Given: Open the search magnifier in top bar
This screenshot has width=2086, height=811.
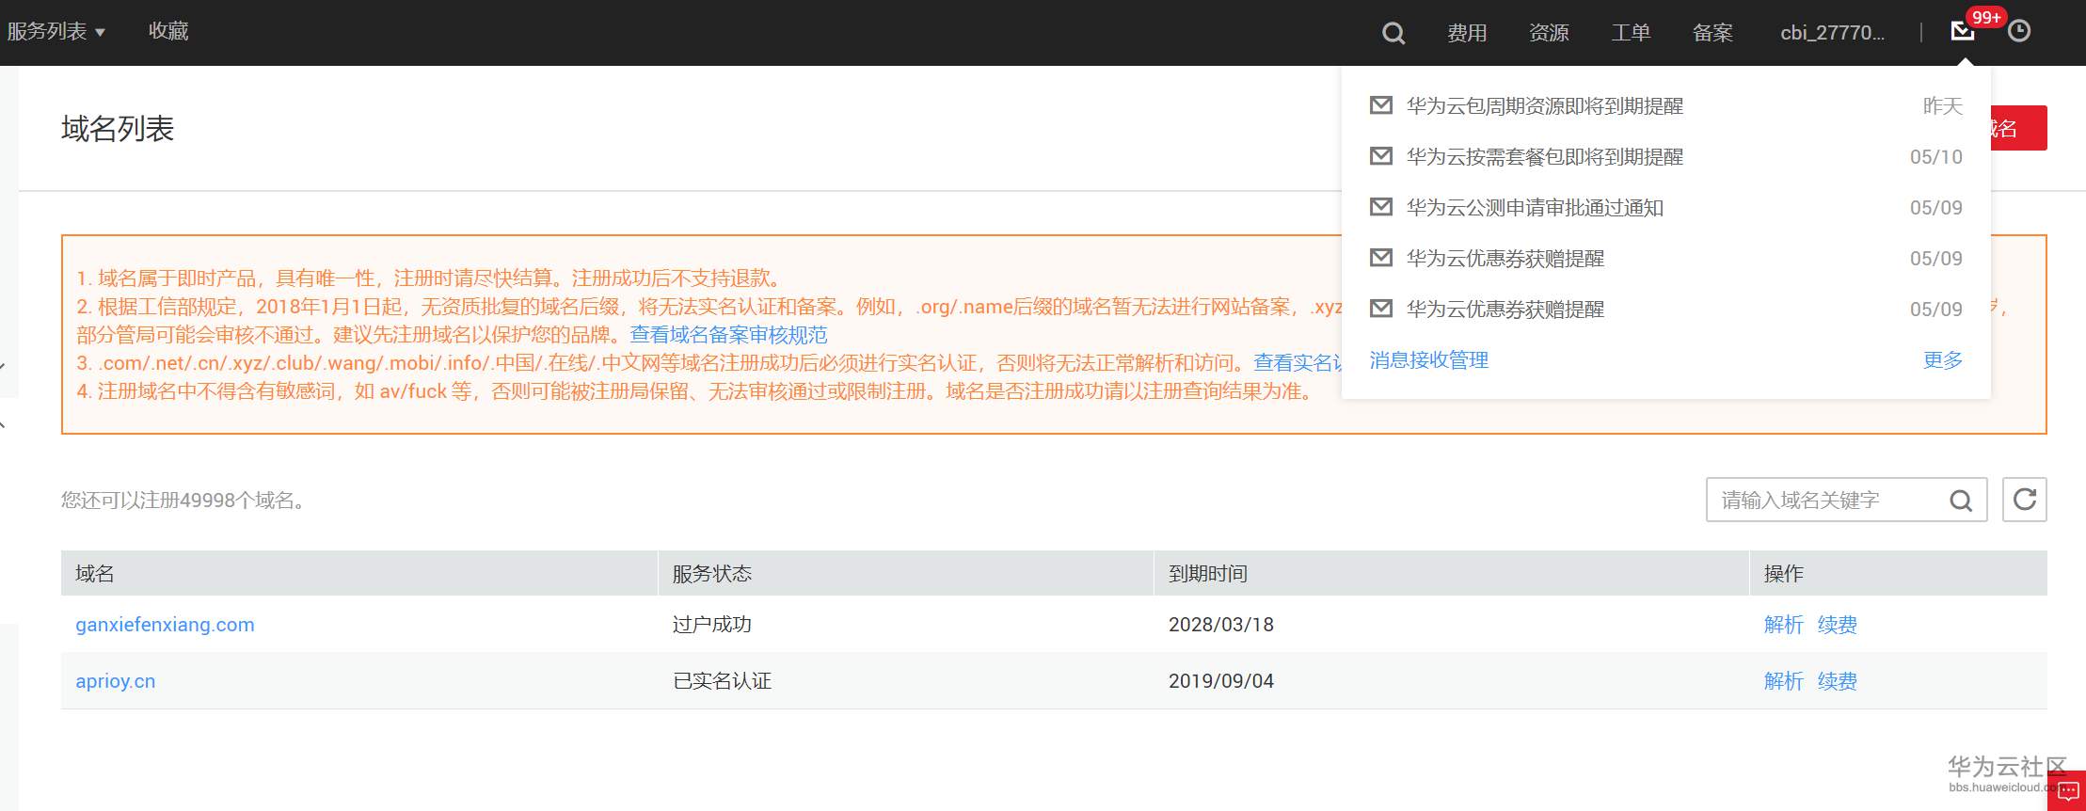Looking at the screenshot, I should pos(1393,34).
